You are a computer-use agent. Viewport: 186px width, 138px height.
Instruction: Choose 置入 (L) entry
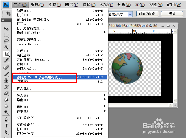pos(60,89)
